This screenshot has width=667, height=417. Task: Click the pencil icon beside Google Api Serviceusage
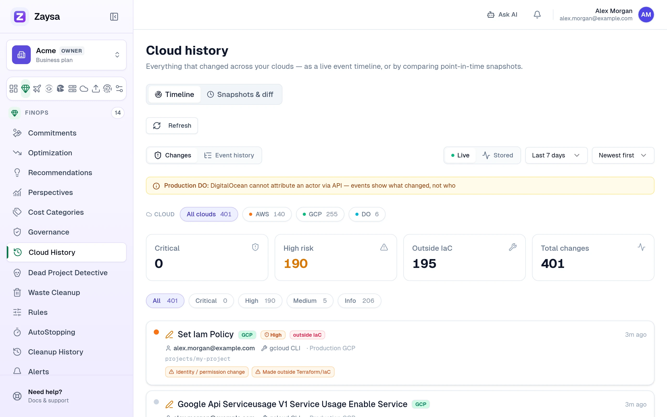(x=169, y=404)
